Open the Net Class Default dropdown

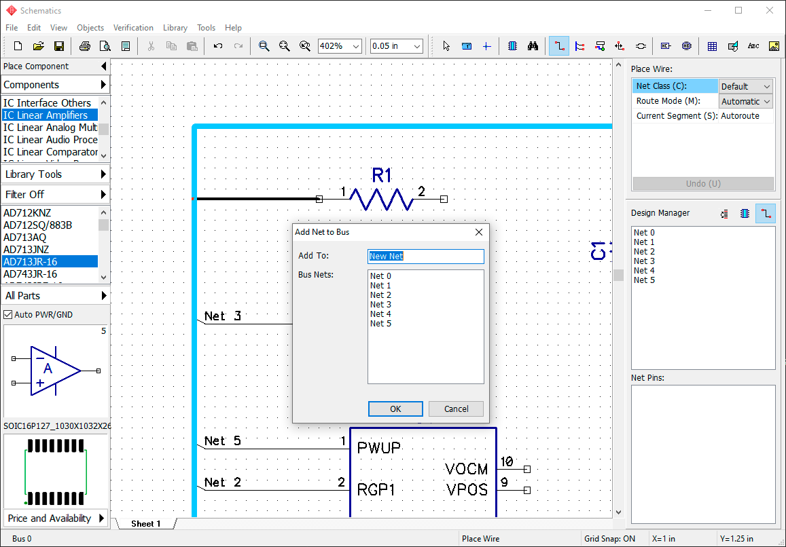point(746,86)
